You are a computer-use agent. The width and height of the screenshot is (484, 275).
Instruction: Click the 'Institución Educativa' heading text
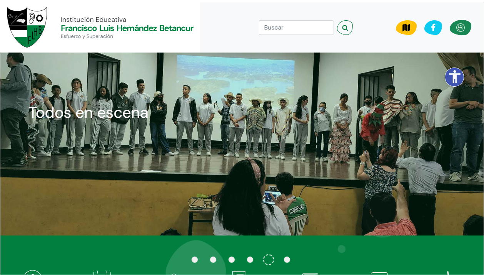click(93, 20)
